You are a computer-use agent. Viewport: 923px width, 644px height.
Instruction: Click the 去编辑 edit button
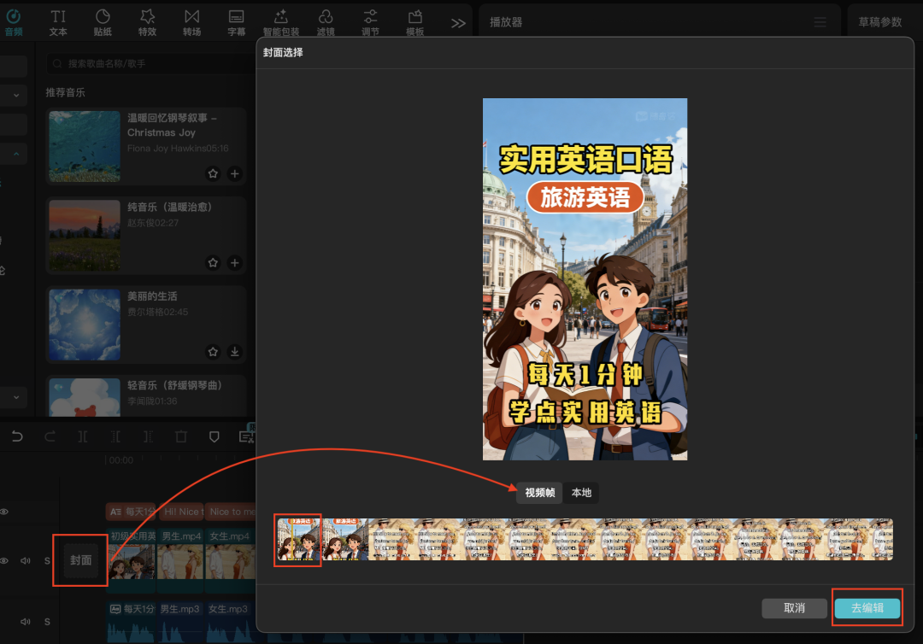coord(867,608)
